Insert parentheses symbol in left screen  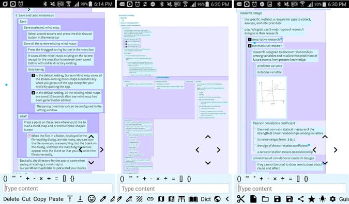[x=5, y=178]
